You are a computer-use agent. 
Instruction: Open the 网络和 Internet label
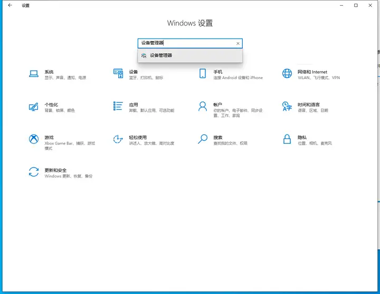(312, 72)
